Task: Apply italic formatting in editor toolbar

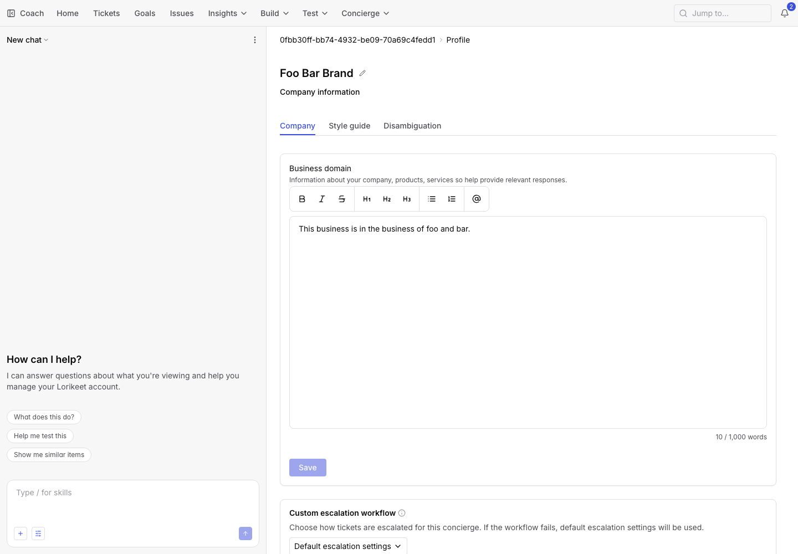Action: click(x=322, y=199)
